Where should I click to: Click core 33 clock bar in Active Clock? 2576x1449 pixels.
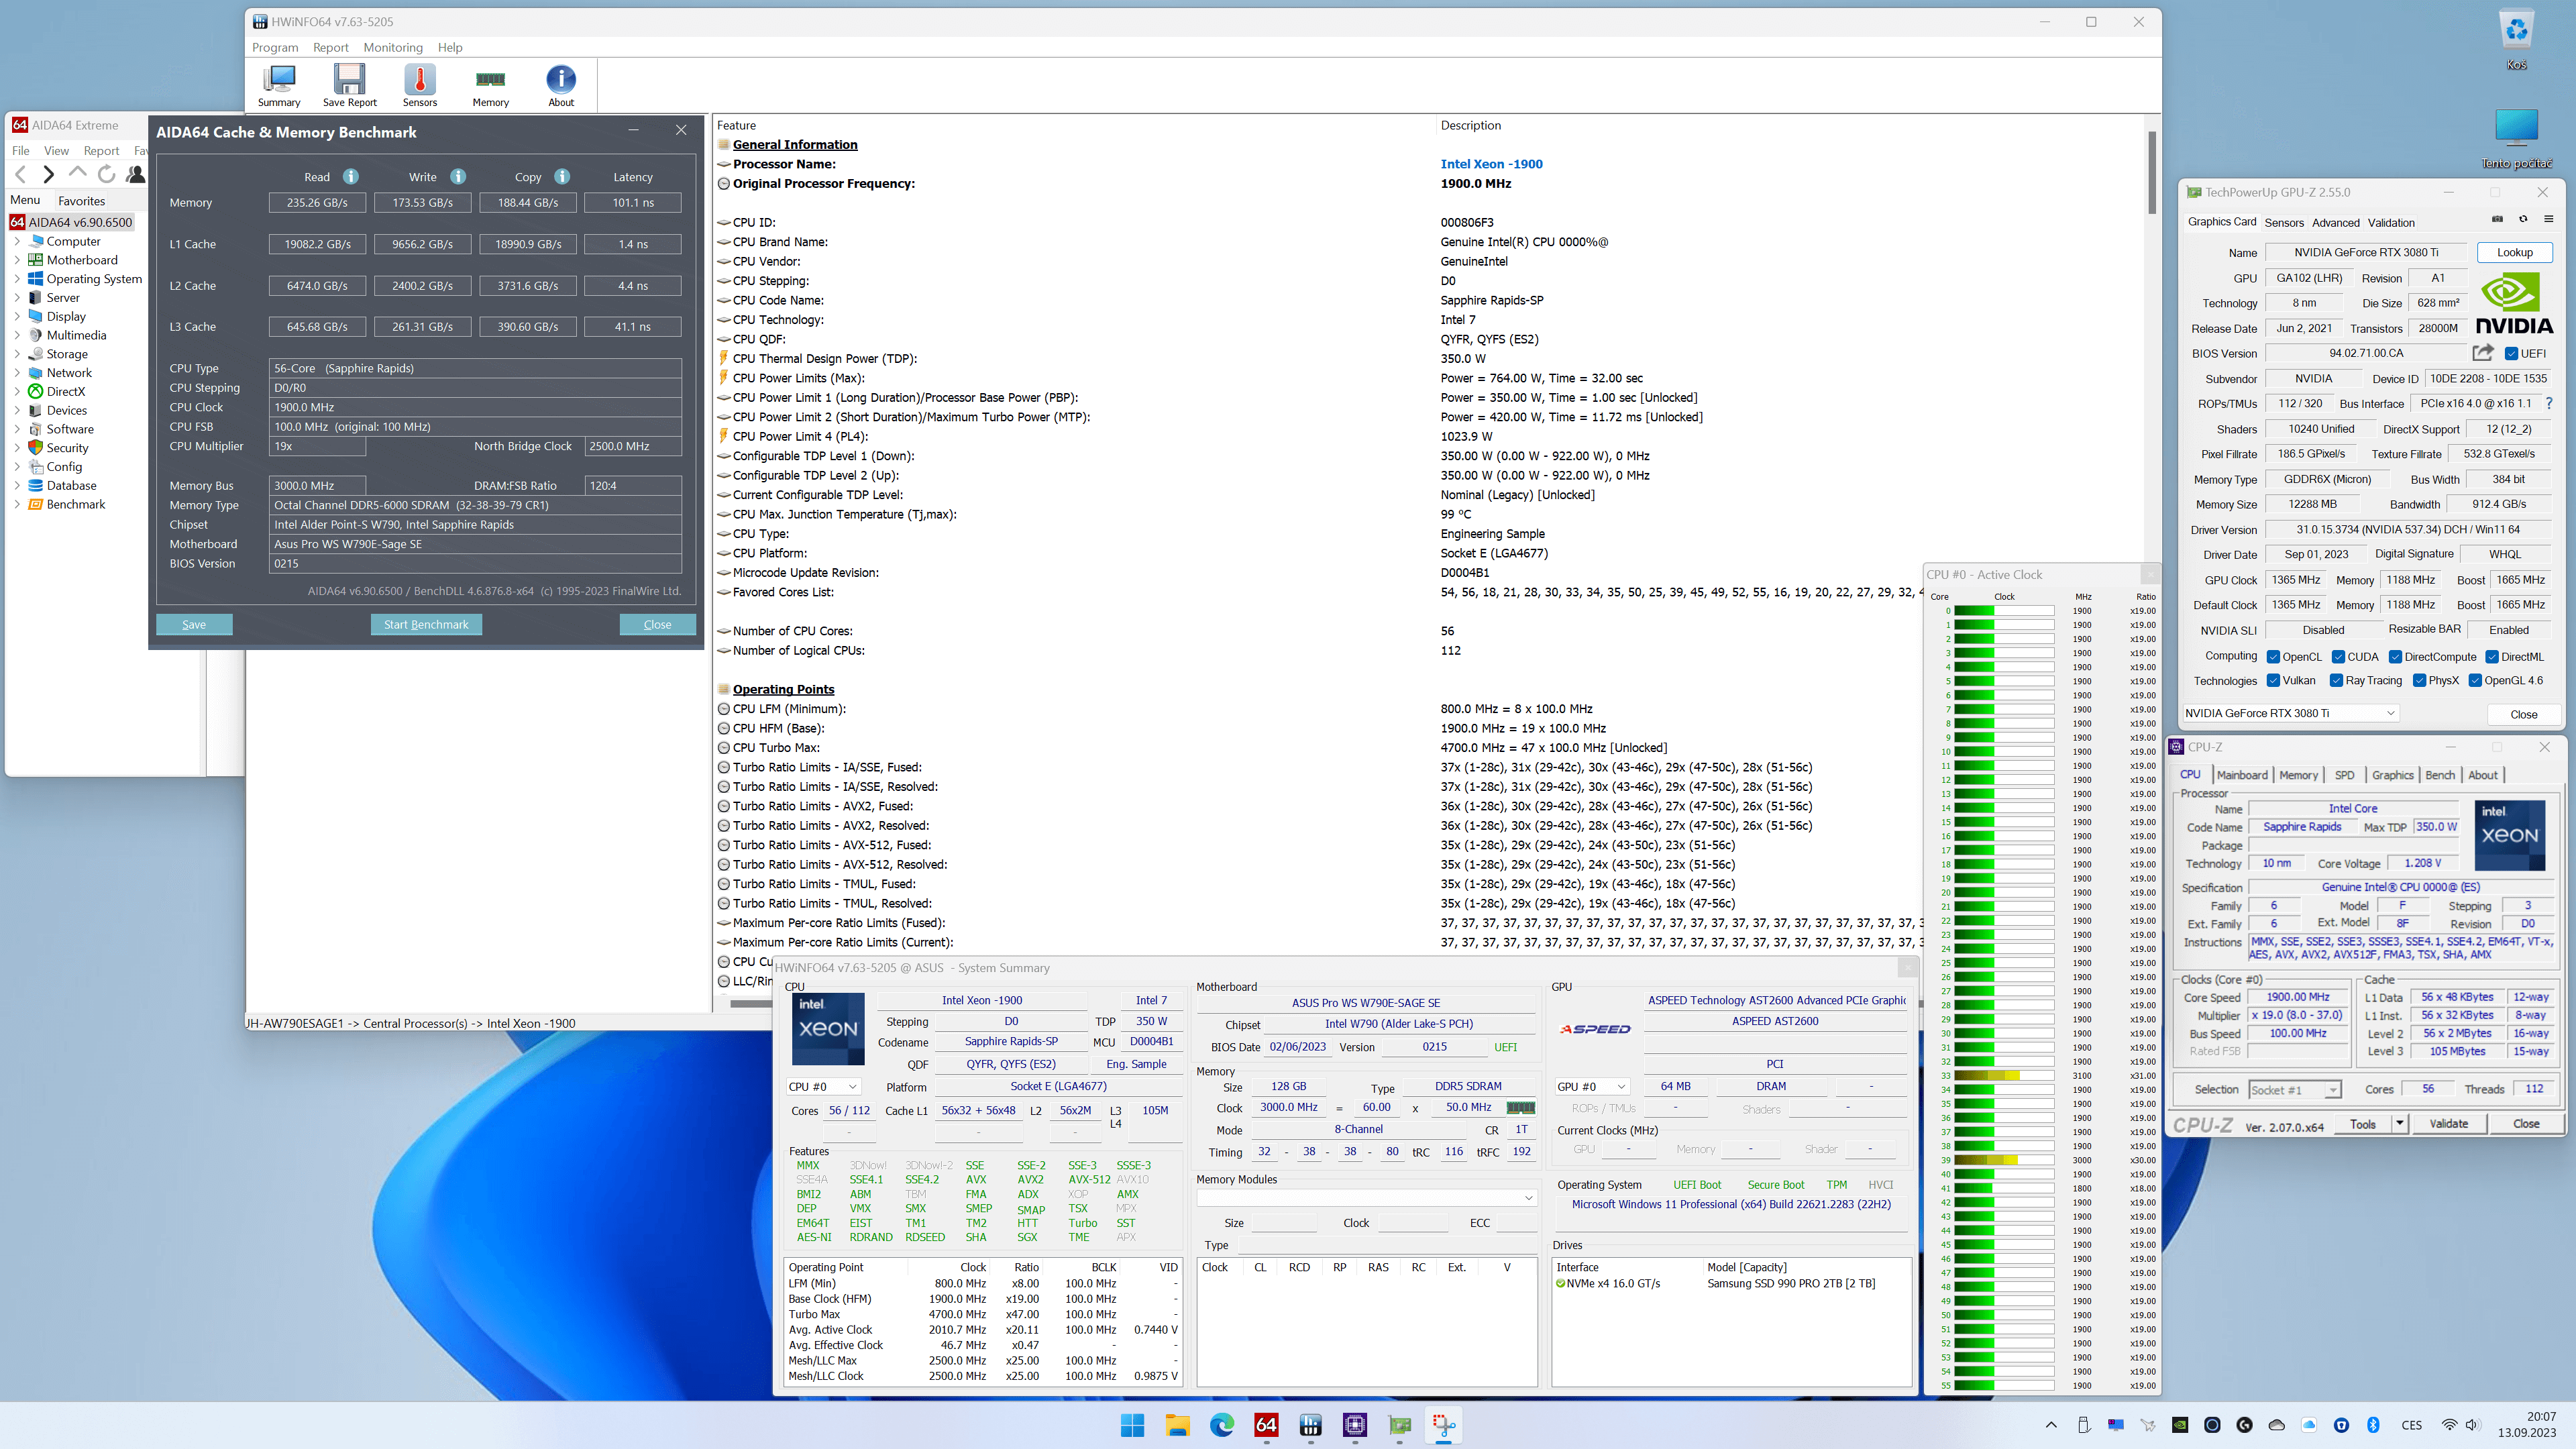coord(2003,1075)
